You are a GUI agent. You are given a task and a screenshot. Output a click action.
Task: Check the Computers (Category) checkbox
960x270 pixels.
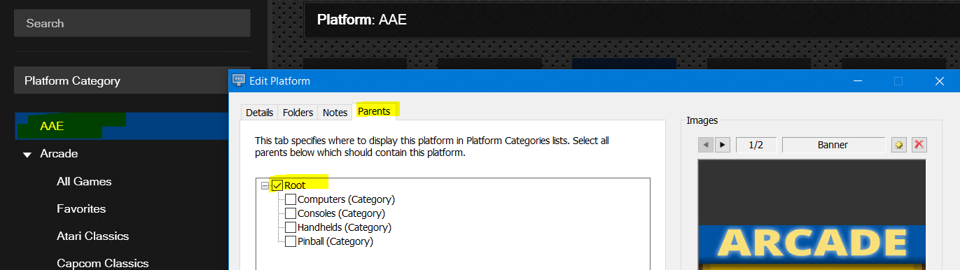tap(291, 199)
